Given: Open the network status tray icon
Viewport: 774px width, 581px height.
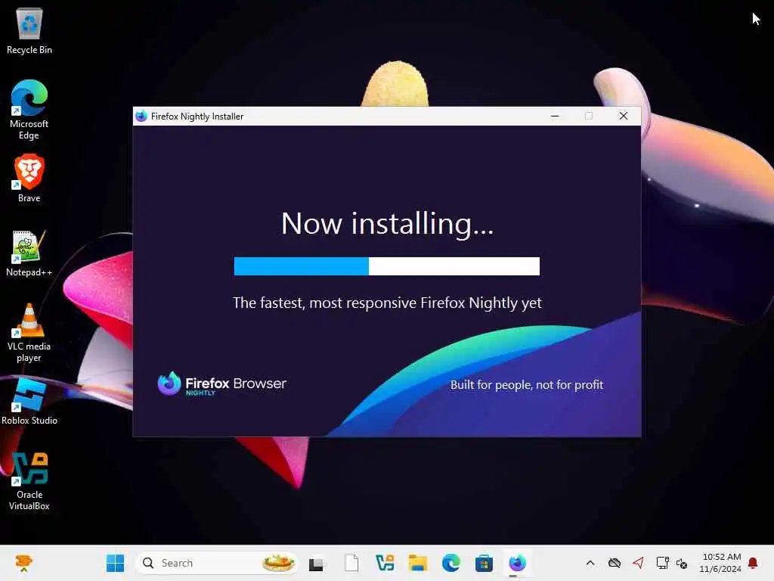Looking at the screenshot, I should [x=662, y=563].
